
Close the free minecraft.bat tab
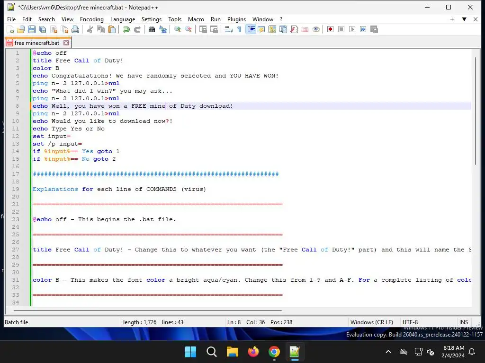66,43
